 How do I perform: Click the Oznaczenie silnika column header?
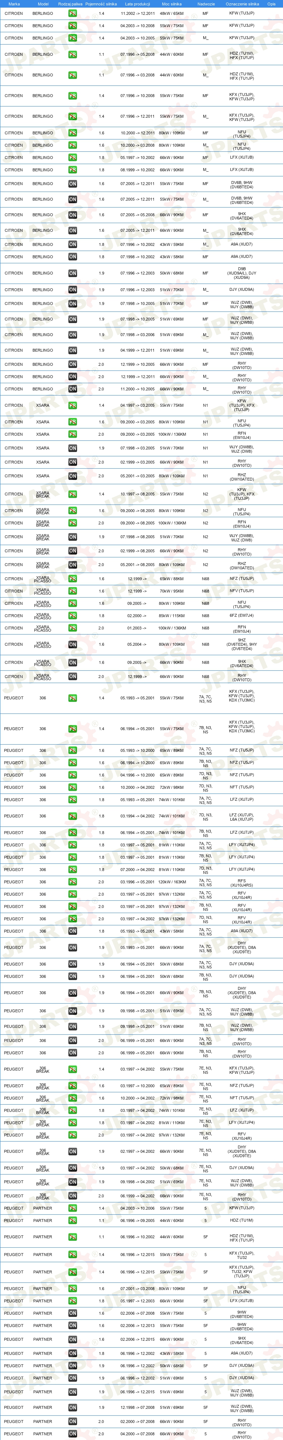242,4
